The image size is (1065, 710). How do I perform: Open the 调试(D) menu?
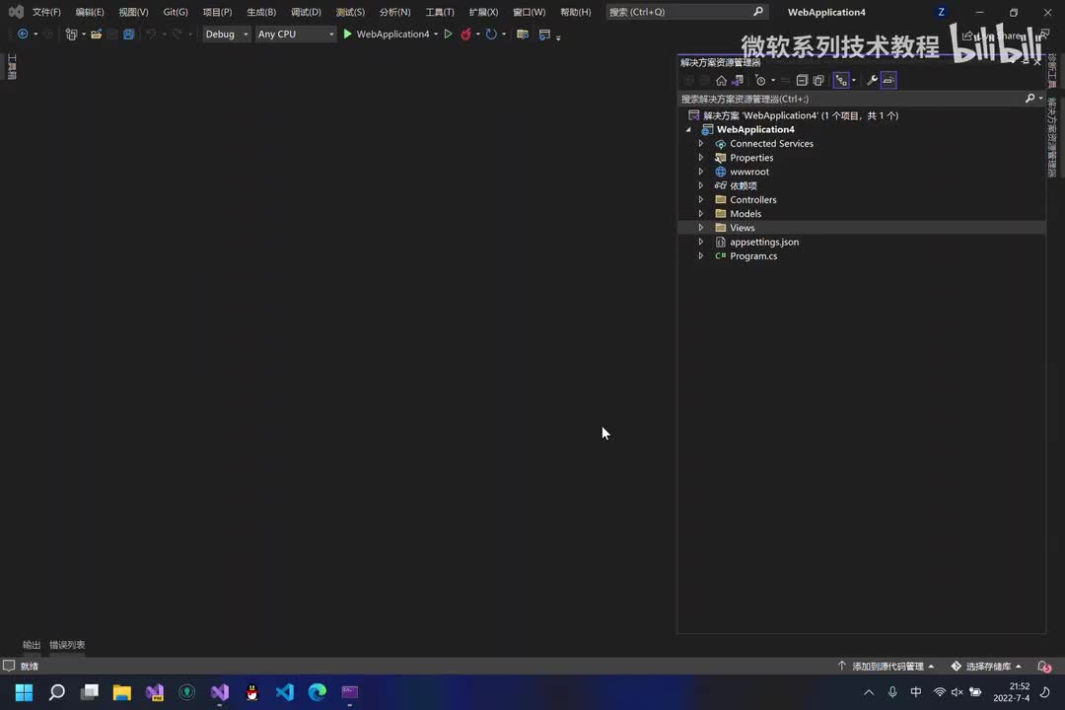point(306,12)
